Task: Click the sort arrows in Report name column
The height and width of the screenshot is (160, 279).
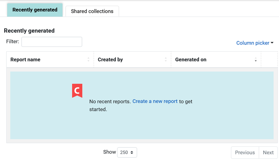Action: point(88,60)
